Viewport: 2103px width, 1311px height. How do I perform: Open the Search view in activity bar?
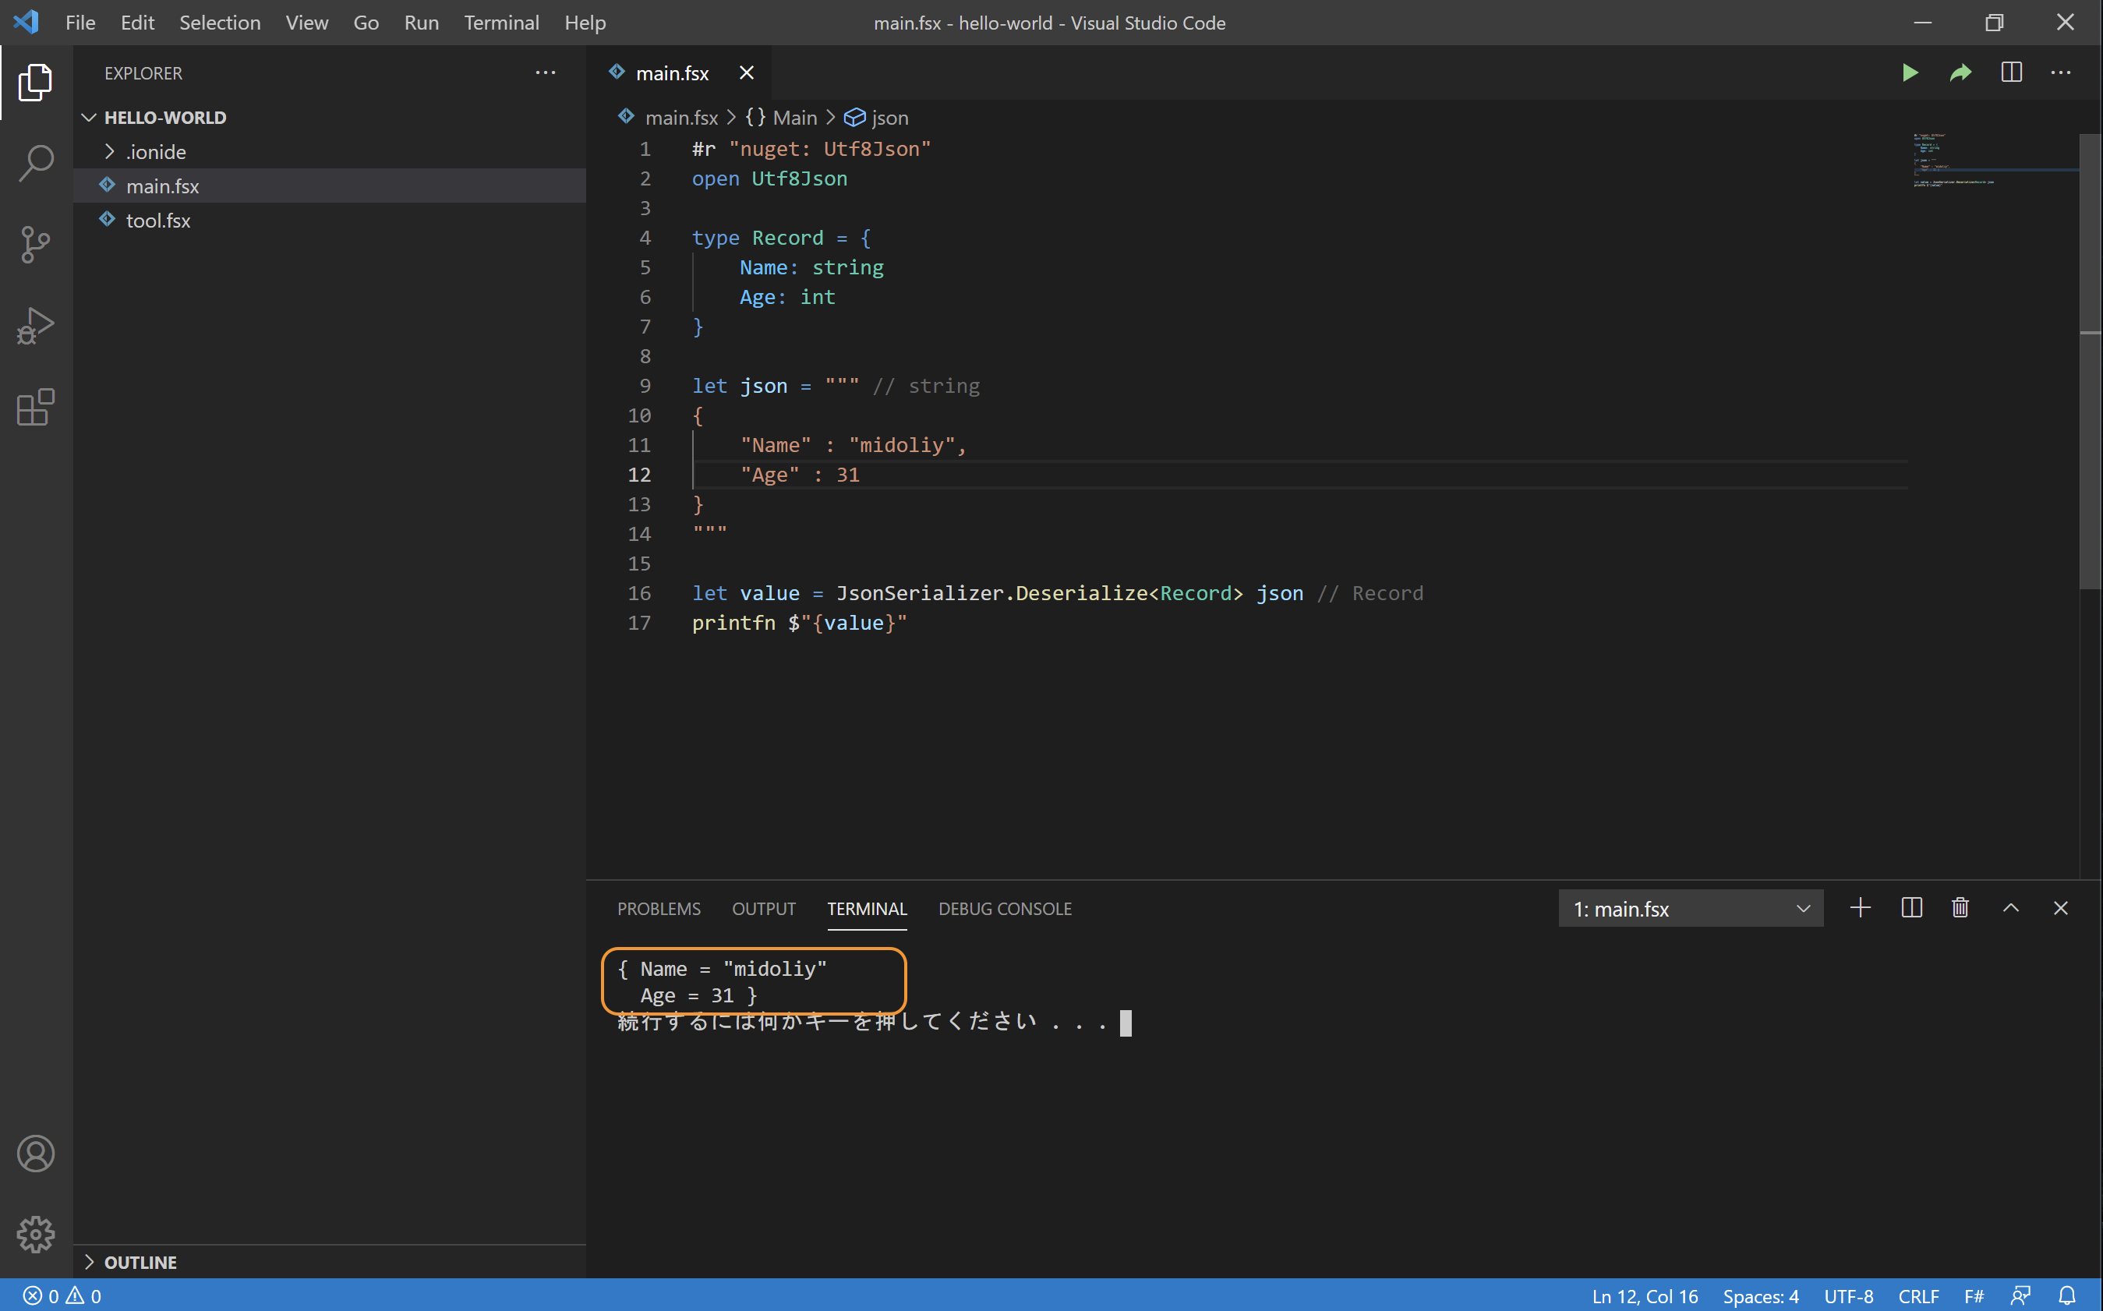(x=36, y=163)
